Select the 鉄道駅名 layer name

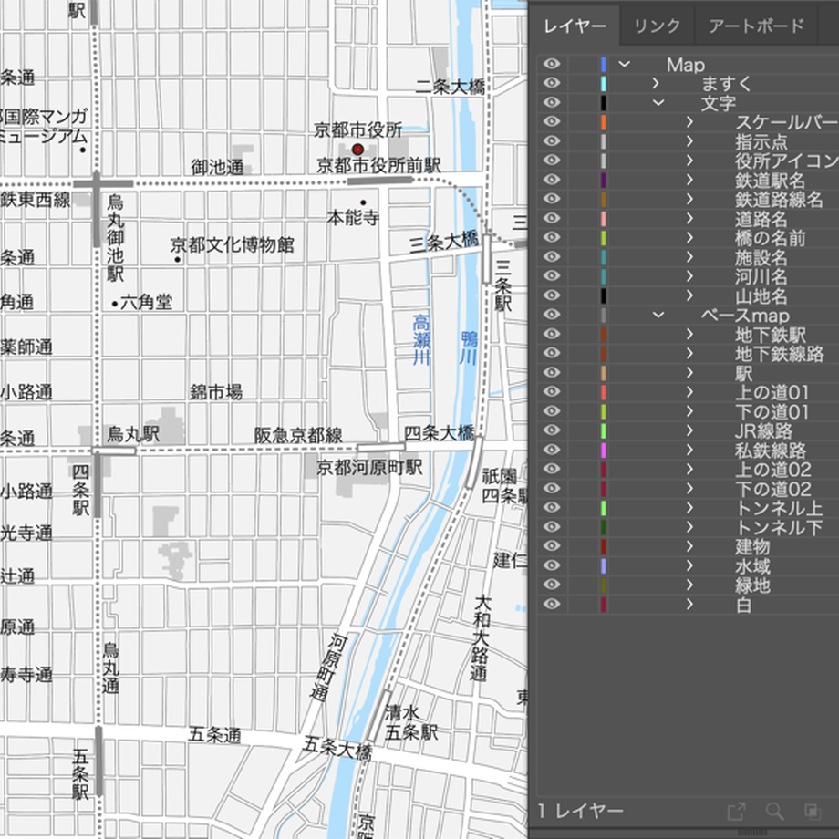(770, 180)
